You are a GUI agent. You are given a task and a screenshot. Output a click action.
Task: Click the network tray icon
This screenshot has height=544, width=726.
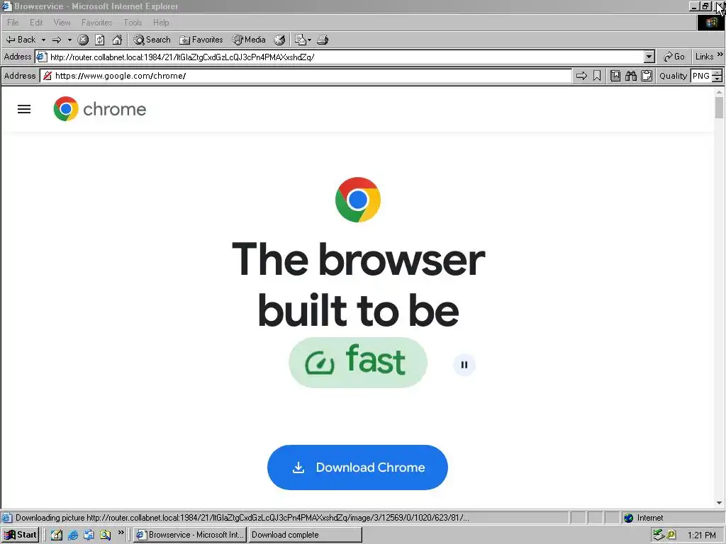pos(658,535)
